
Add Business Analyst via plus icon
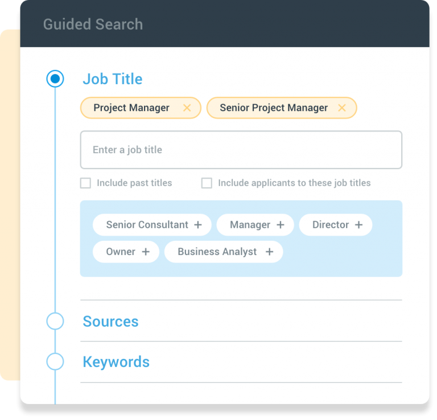[269, 252]
